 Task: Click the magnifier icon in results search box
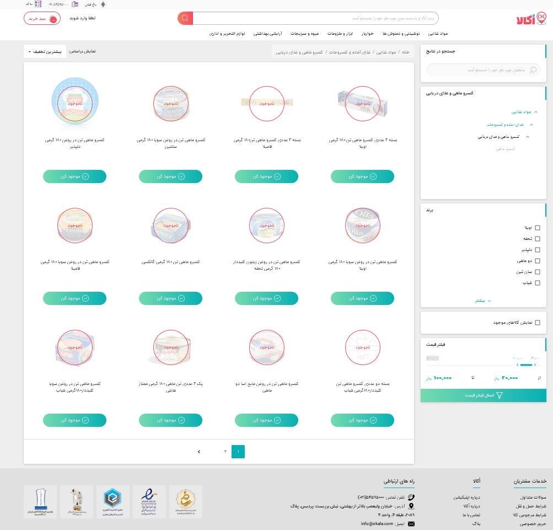click(533, 70)
